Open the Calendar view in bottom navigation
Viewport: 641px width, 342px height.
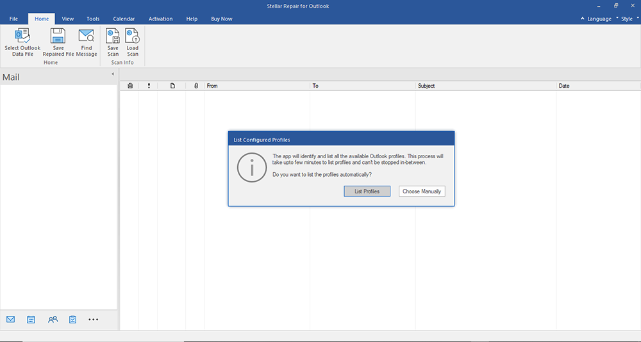tap(31, 320)
